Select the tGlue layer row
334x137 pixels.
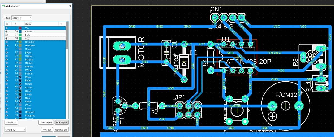coord(35,98)
